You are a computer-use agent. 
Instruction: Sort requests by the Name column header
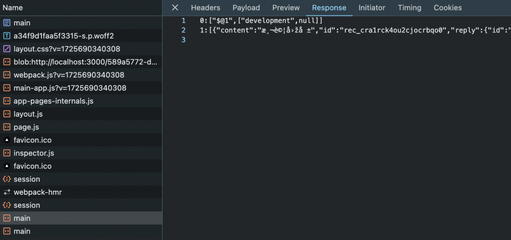click(12, 8)
